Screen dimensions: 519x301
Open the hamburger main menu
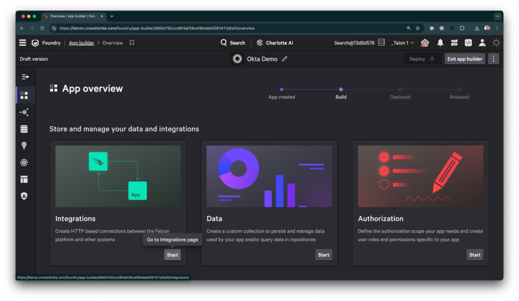tap(22, 42)
